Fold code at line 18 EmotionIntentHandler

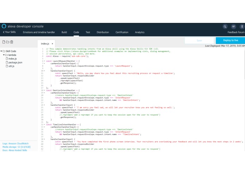tap(44, 91)
